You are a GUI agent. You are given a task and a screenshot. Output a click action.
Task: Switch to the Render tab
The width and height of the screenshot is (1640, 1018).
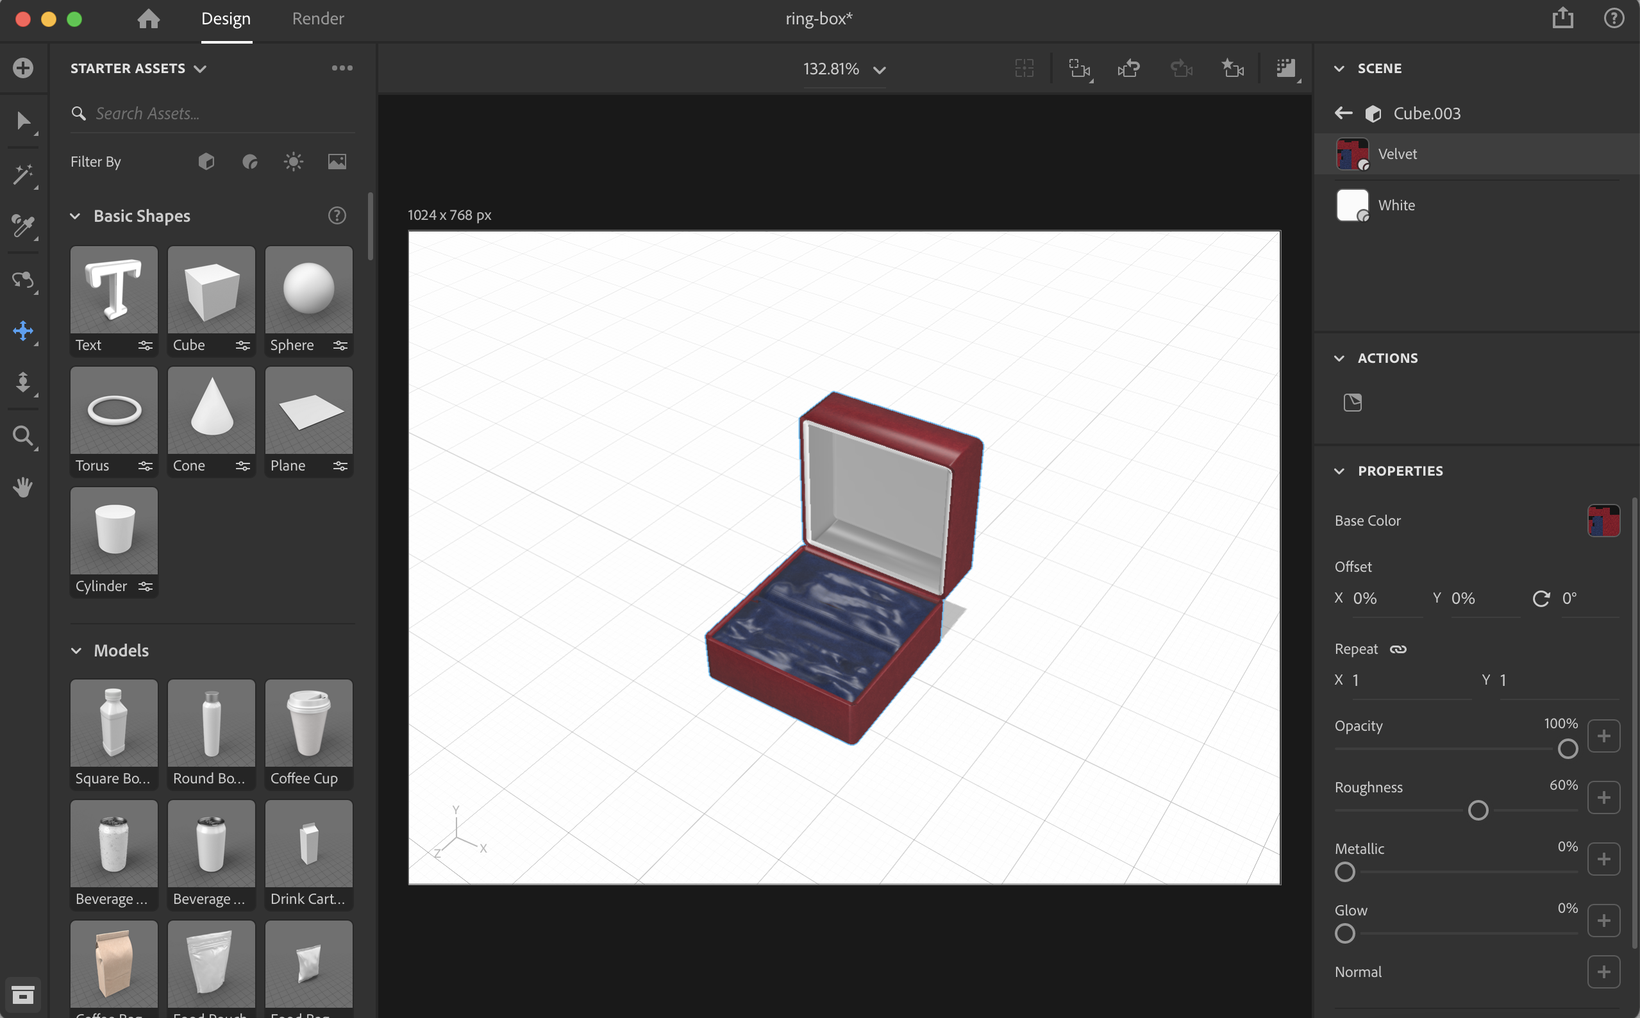pos(317,18)
